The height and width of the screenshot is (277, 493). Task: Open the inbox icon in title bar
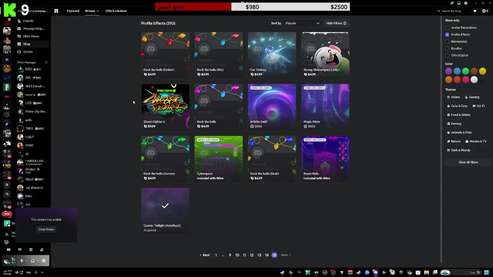point(459,3)
